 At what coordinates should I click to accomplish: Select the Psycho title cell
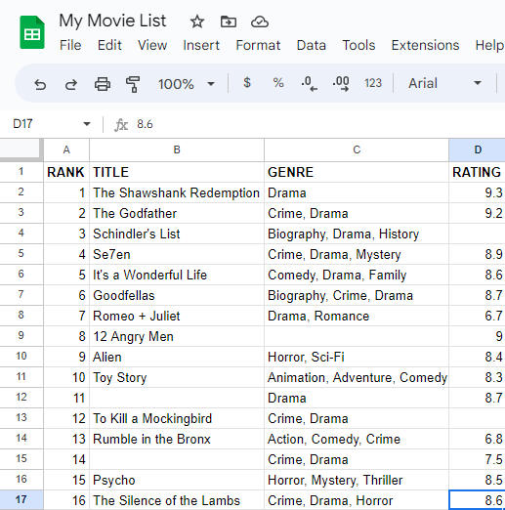(x=177, y=480)
